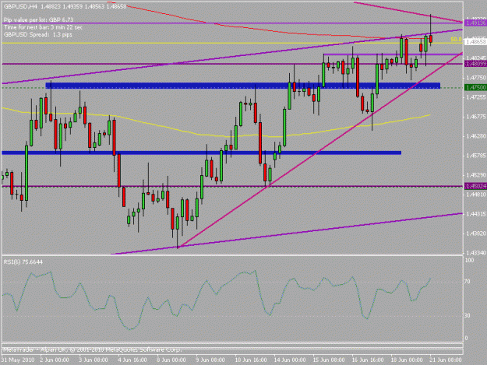Click the 1.46775 price axis label

tap(476, 117)
